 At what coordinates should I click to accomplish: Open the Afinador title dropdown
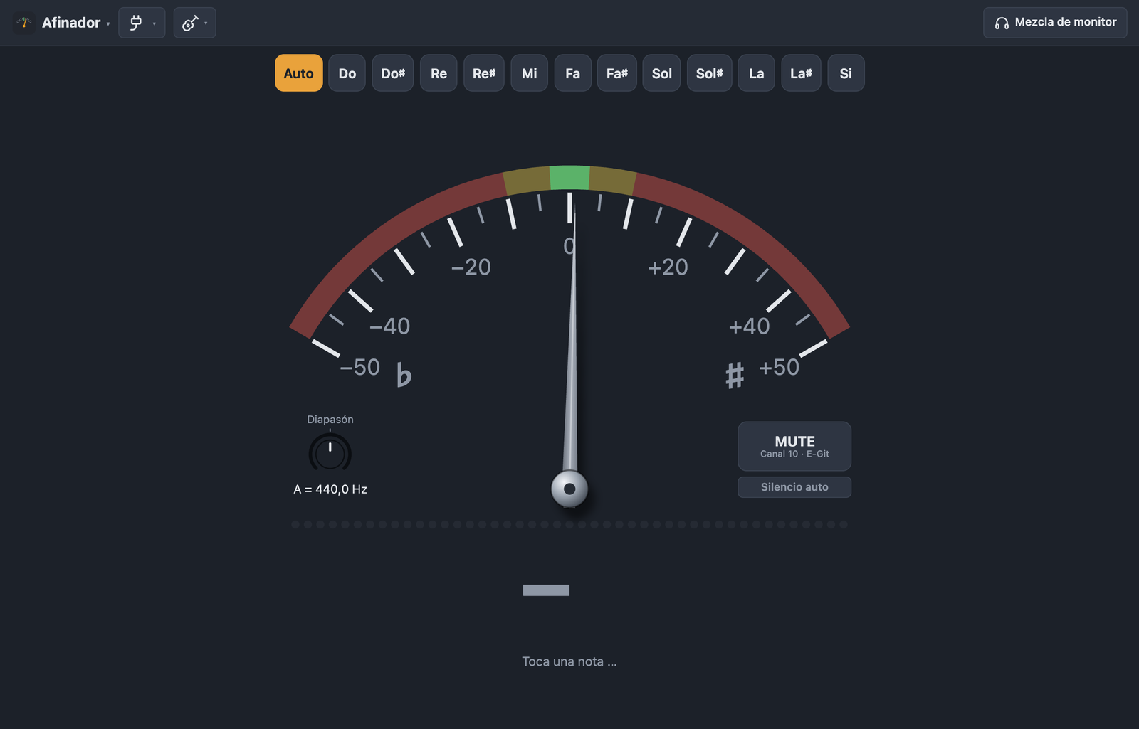click(x=76, y=23)
